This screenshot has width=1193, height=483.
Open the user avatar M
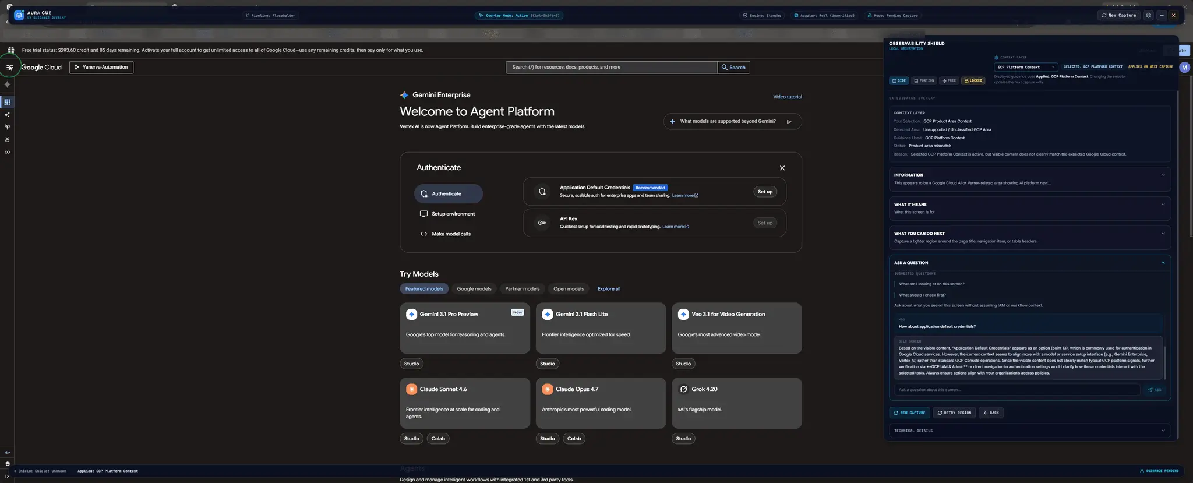pyautogui.click(x=1184, y=68)
